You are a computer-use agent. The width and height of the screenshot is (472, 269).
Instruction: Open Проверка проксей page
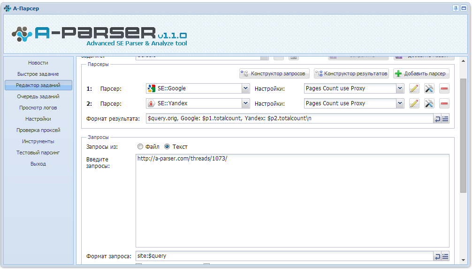pyautogui.click(x=38, y=130)
